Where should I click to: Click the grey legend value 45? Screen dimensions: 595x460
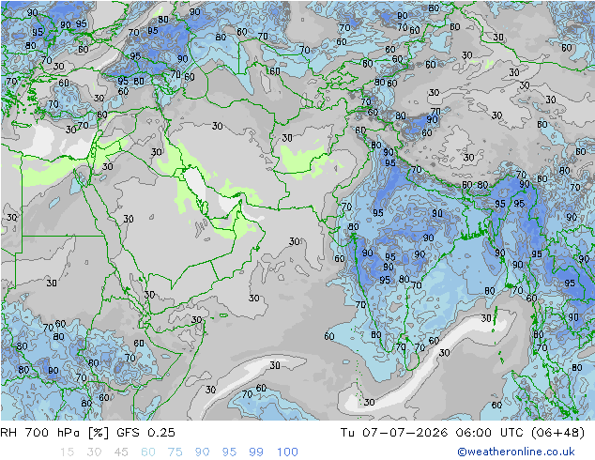click(x=121, y=452)
